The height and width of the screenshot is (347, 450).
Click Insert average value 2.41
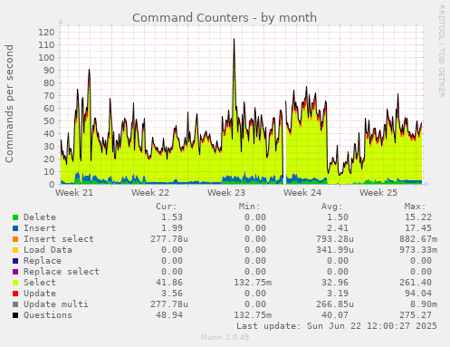tap(338, 228)
